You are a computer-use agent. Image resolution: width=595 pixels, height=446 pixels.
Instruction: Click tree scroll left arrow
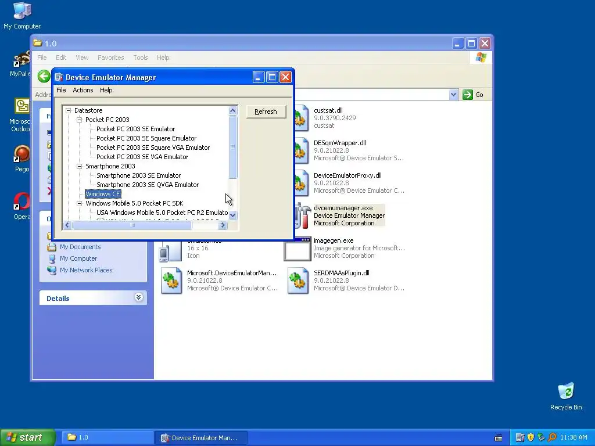(67, 225)
